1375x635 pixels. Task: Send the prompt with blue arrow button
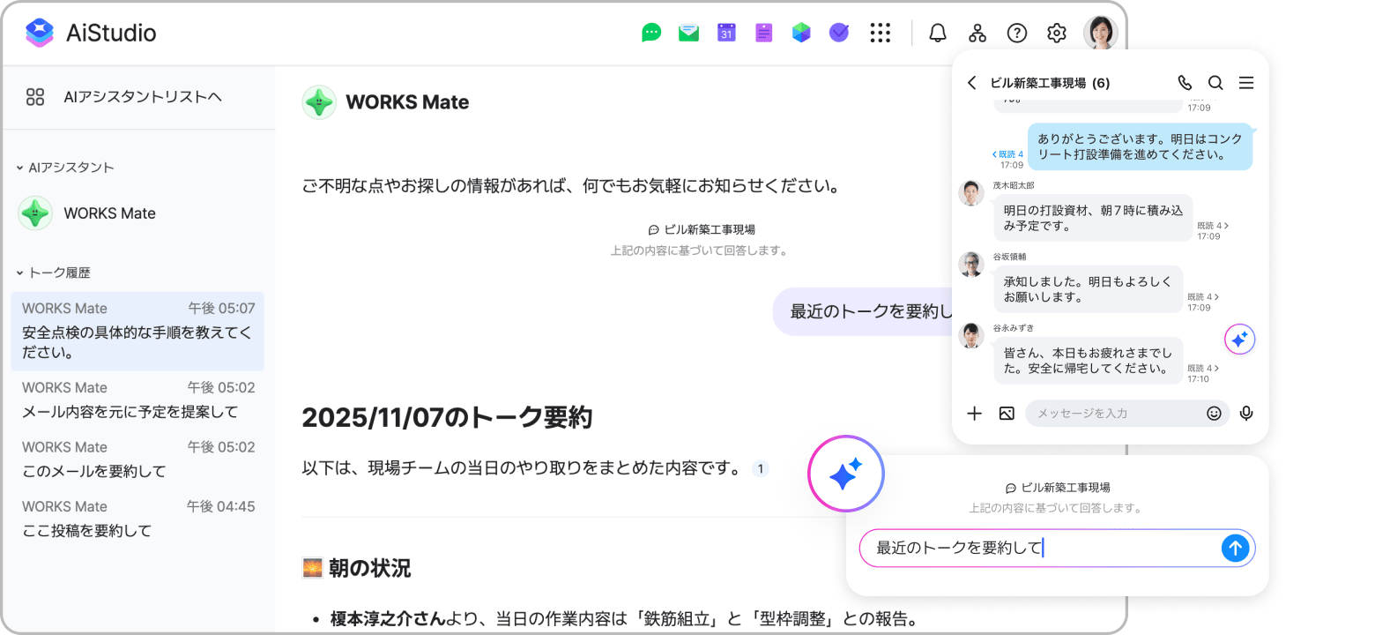pyautogui.click(x=1236, y=548)
